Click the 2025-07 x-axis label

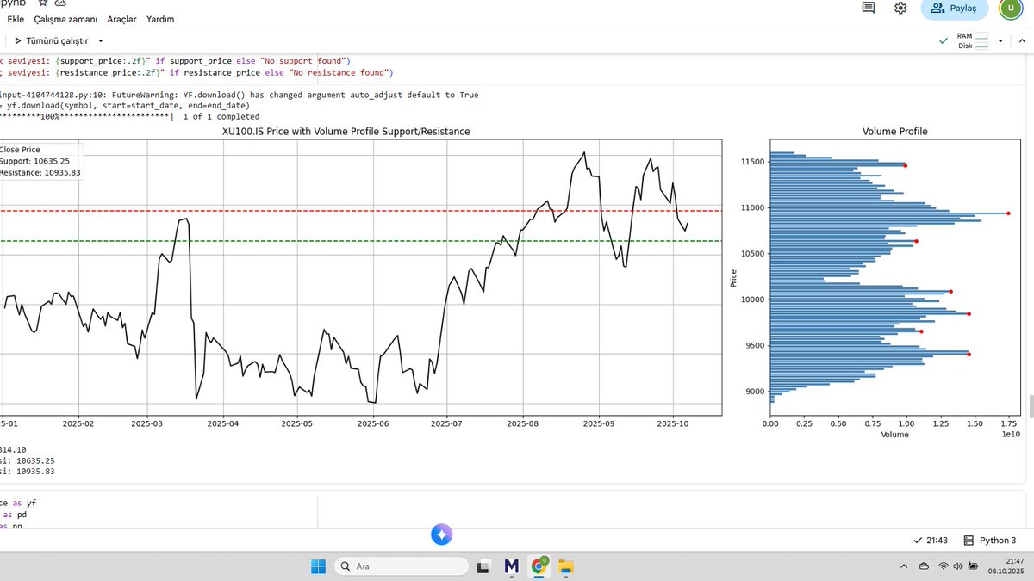pos(448,423)
